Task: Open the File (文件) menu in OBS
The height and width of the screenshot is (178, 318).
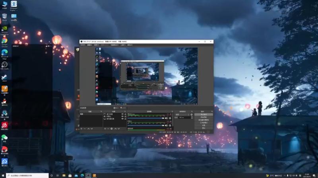Action: click(83, 45)
